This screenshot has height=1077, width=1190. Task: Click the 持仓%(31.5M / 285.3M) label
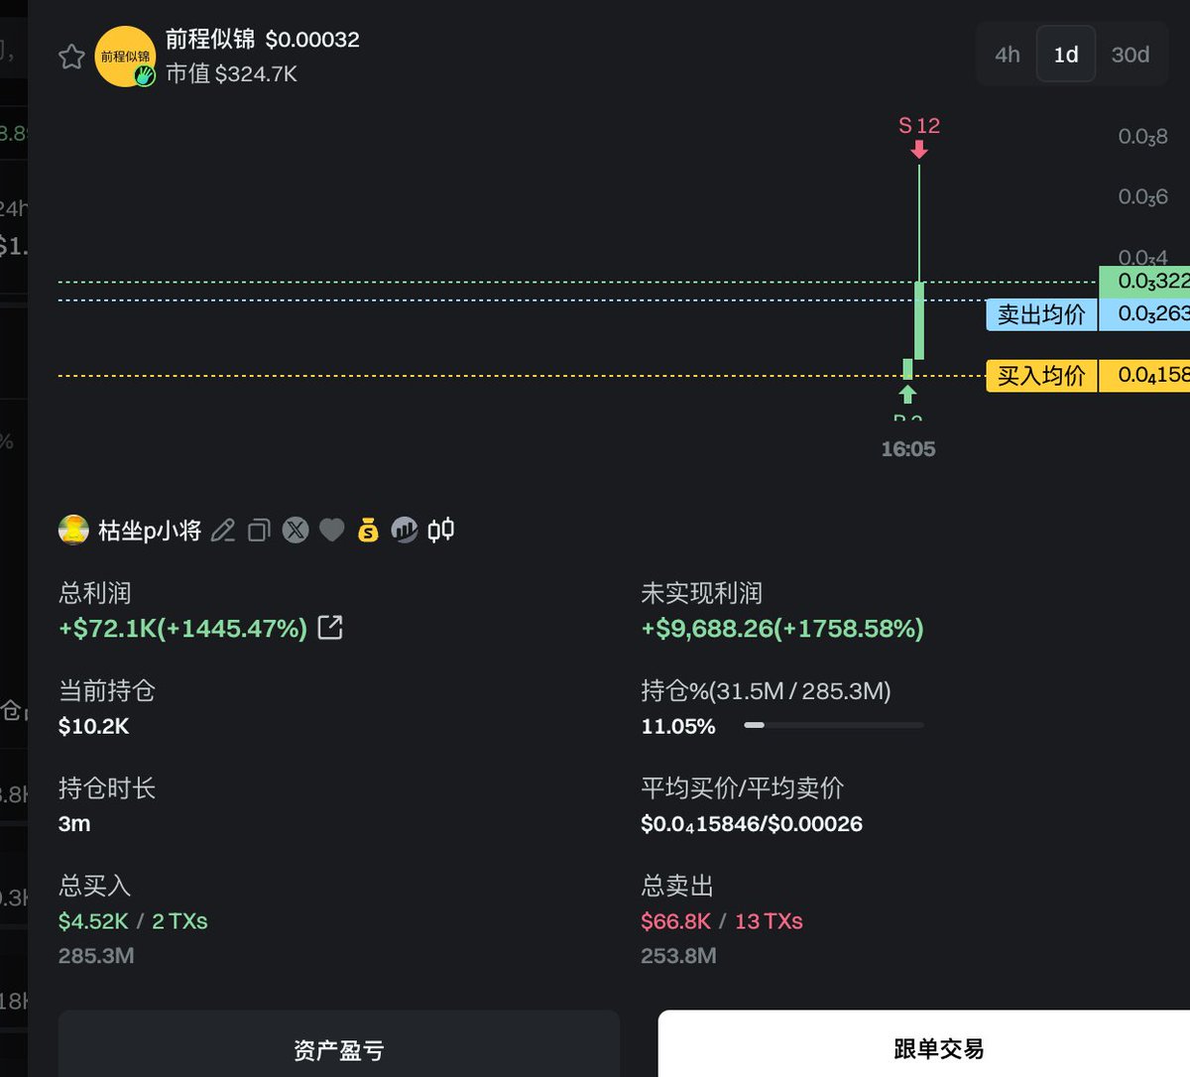pos(766,690)
